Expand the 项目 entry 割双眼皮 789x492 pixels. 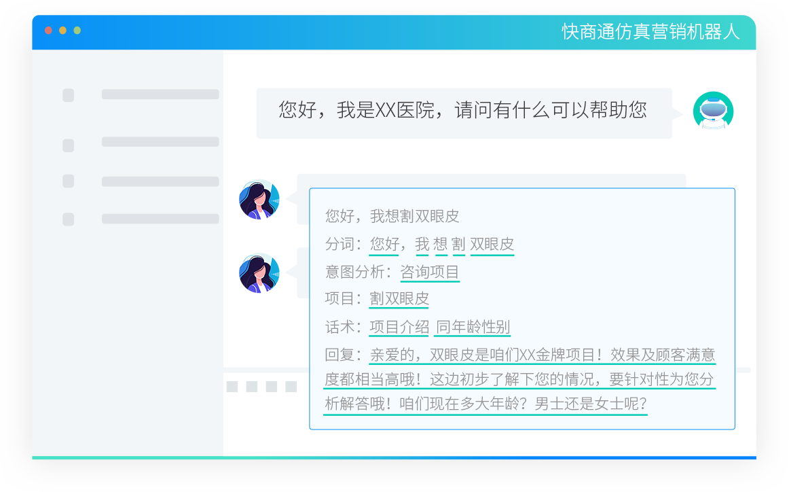pyautogui.click(x=399, y=299)
